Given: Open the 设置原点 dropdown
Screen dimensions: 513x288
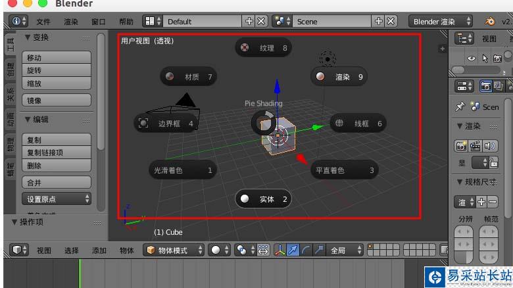Looking at the screenshot, I should pyautogui.click(x=57, y=199).
